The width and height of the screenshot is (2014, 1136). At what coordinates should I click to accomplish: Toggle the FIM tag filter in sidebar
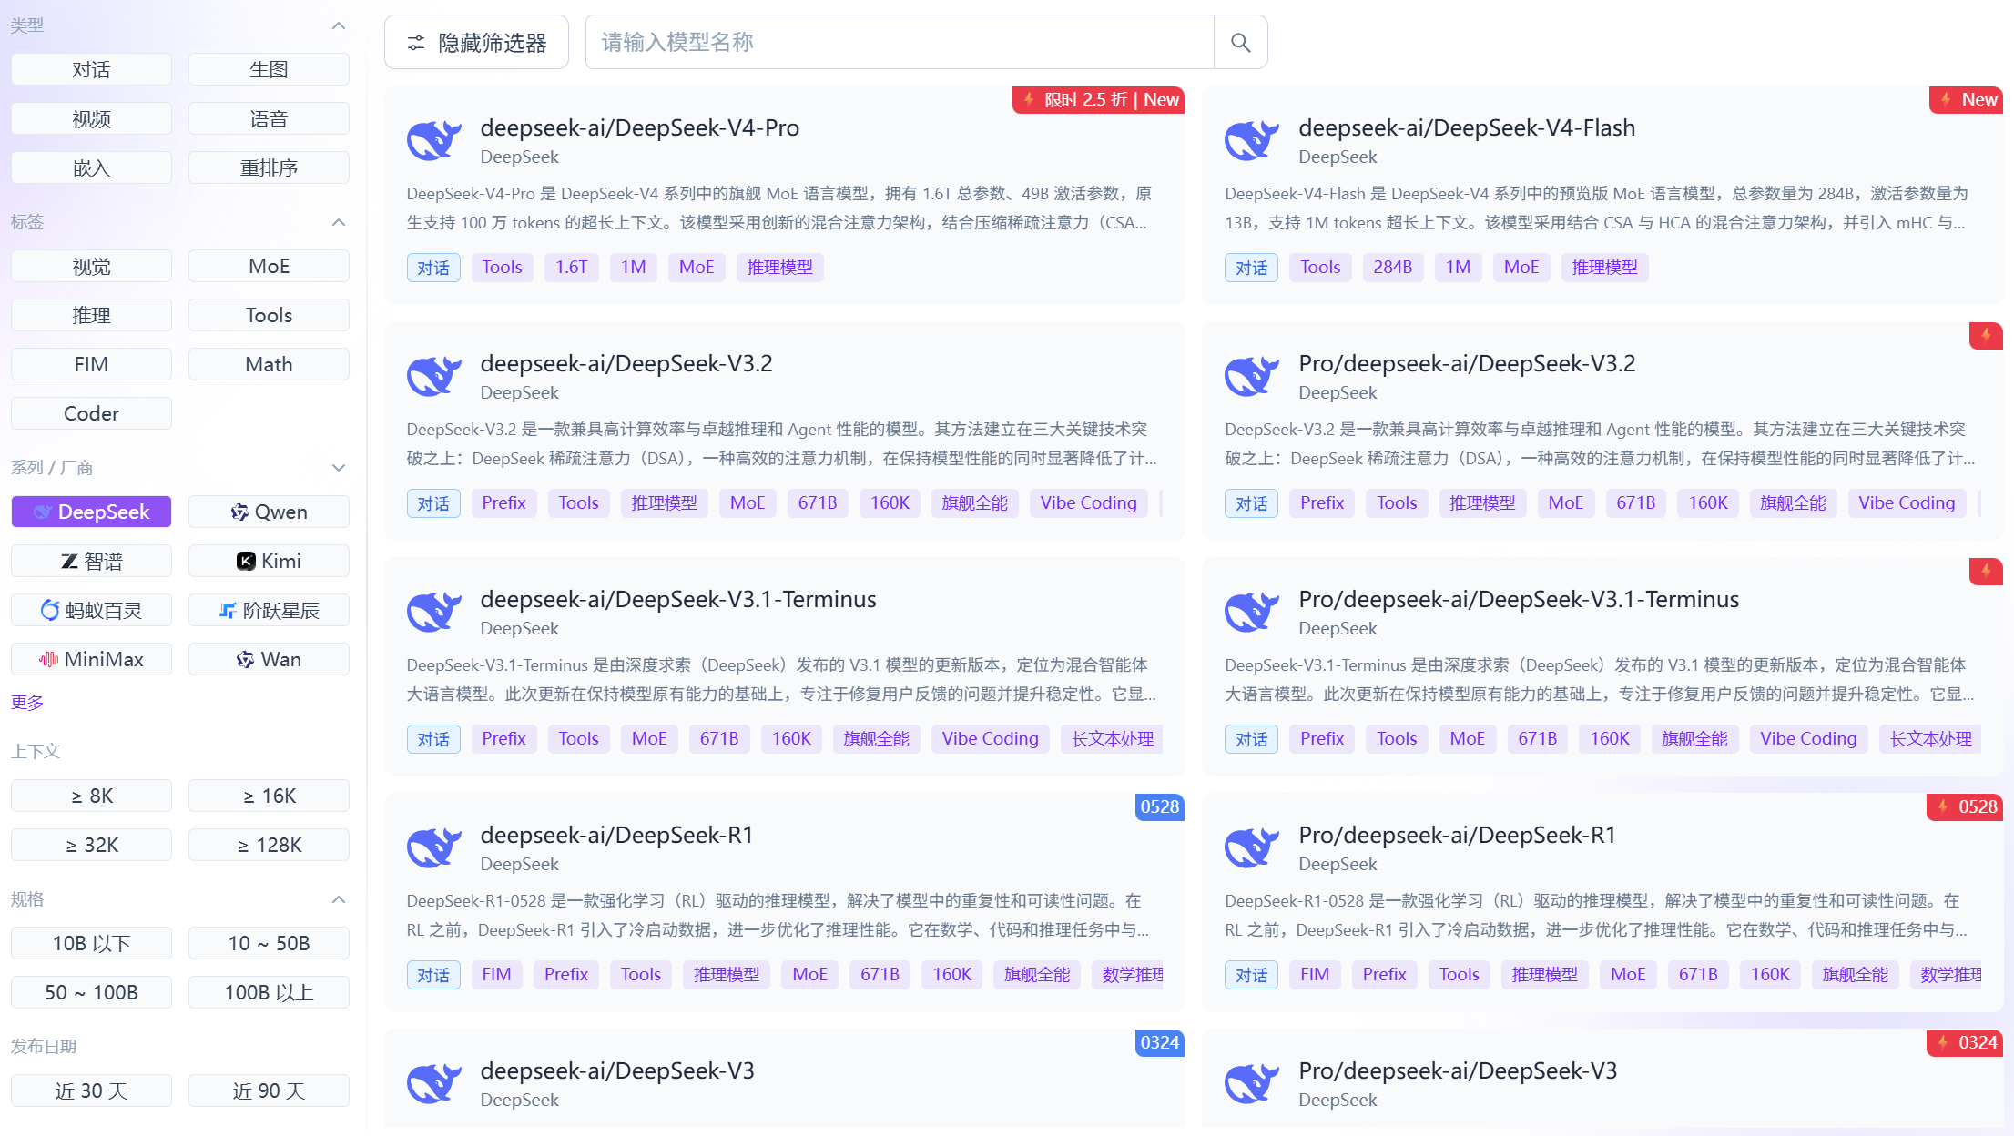point(91,364)
